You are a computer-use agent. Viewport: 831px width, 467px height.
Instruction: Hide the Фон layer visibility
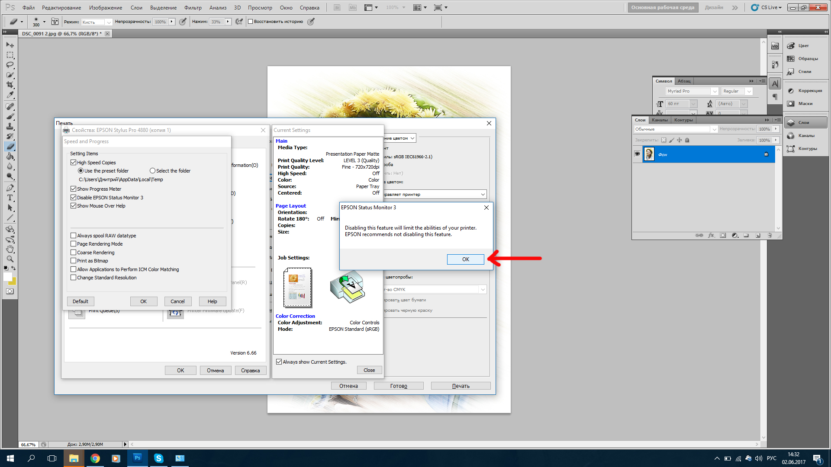(637, 154)
